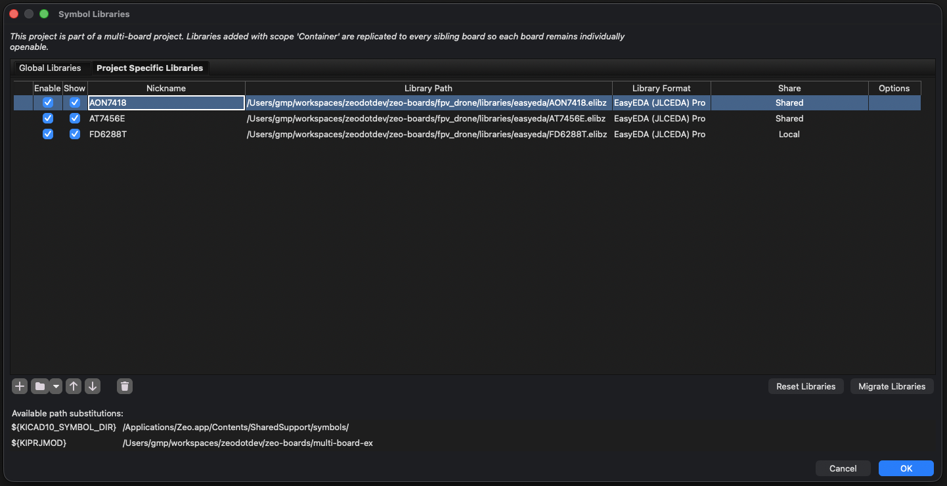Uncheck Enable for FD6288T library

[x=48, y=134]
